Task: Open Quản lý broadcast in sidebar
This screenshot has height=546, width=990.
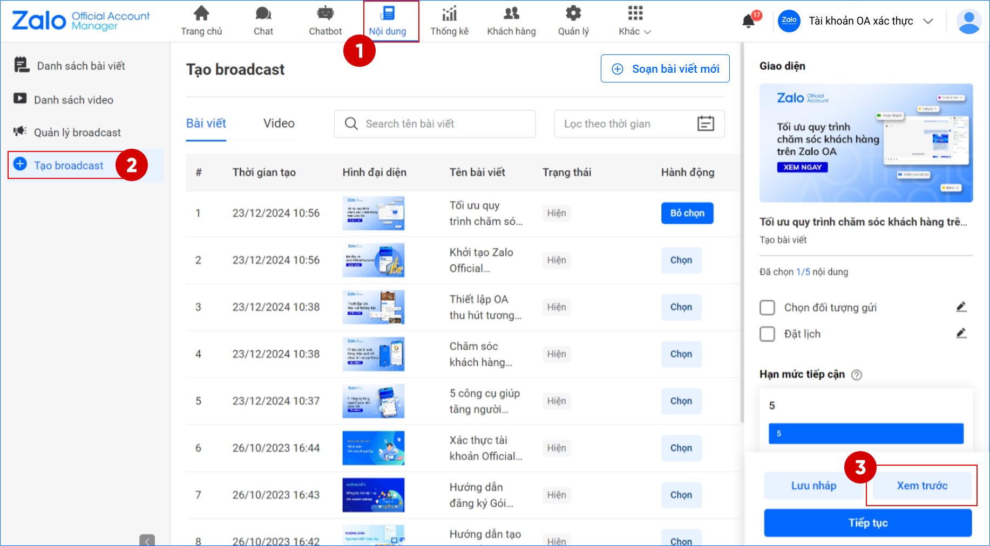Action: click(77, 133)
